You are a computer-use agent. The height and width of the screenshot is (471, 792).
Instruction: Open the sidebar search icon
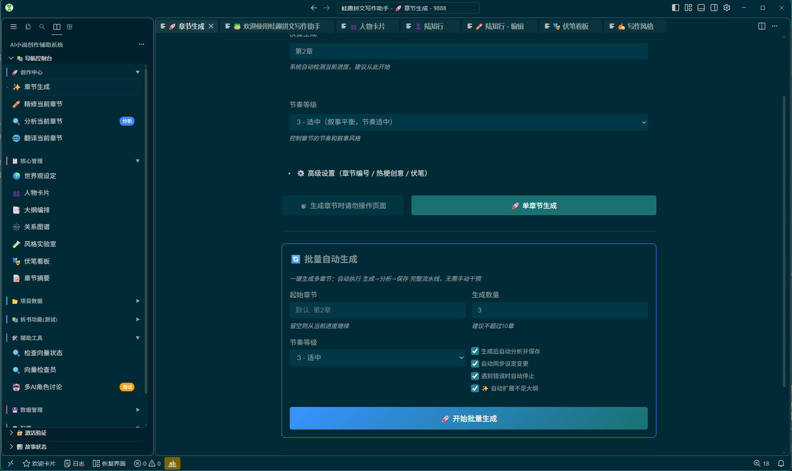42,27
